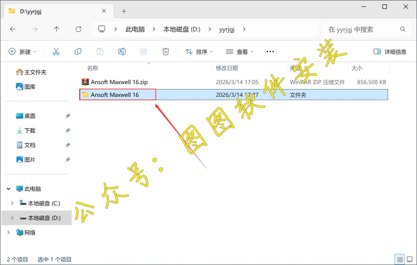The width and height of the screenshot is (417, 265).
Task: Click the 856,508 KB size cell
Action: pos(371,82)
